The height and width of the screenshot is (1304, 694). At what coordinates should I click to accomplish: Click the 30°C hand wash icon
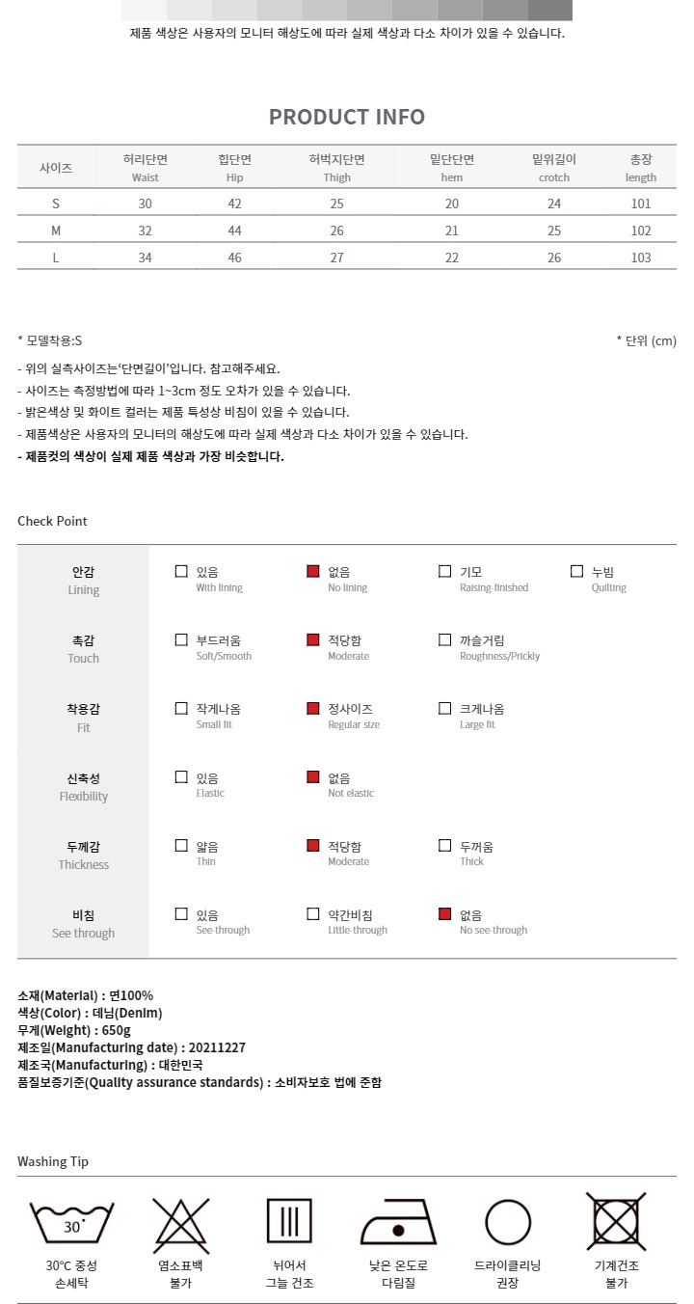72,1223
